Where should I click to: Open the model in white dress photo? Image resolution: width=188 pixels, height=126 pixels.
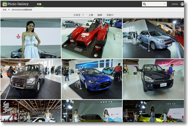point(31,38)
